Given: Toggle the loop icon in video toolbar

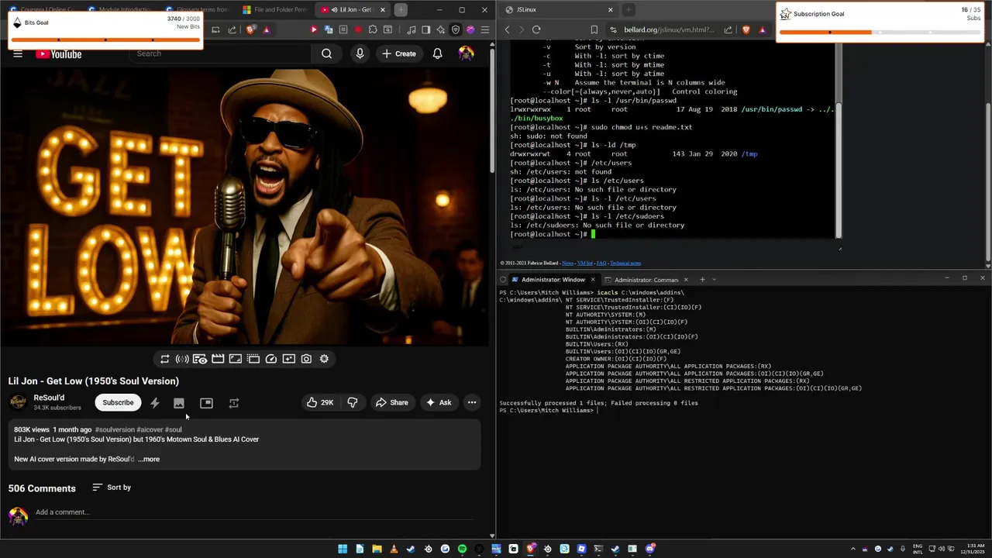Looking at the screenshot, I should [x=164, y=359].
